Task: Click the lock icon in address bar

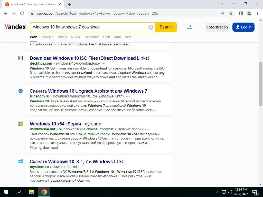Action: point(33,13)
